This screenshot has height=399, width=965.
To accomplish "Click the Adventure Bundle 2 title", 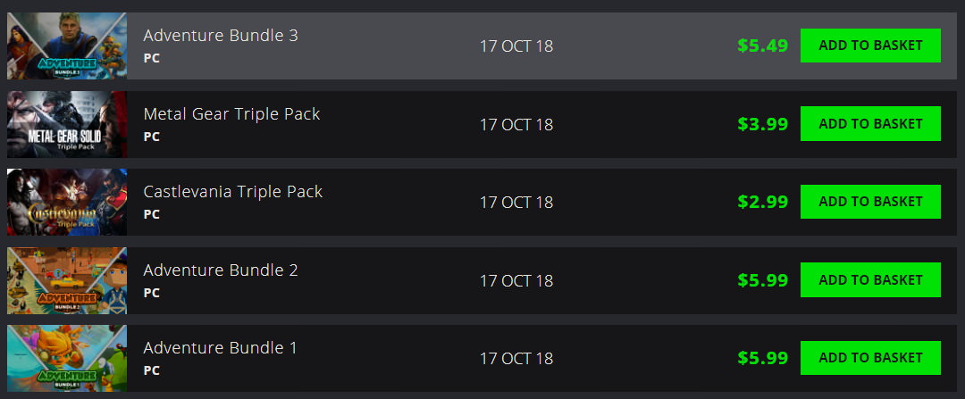I will (221, 270).
